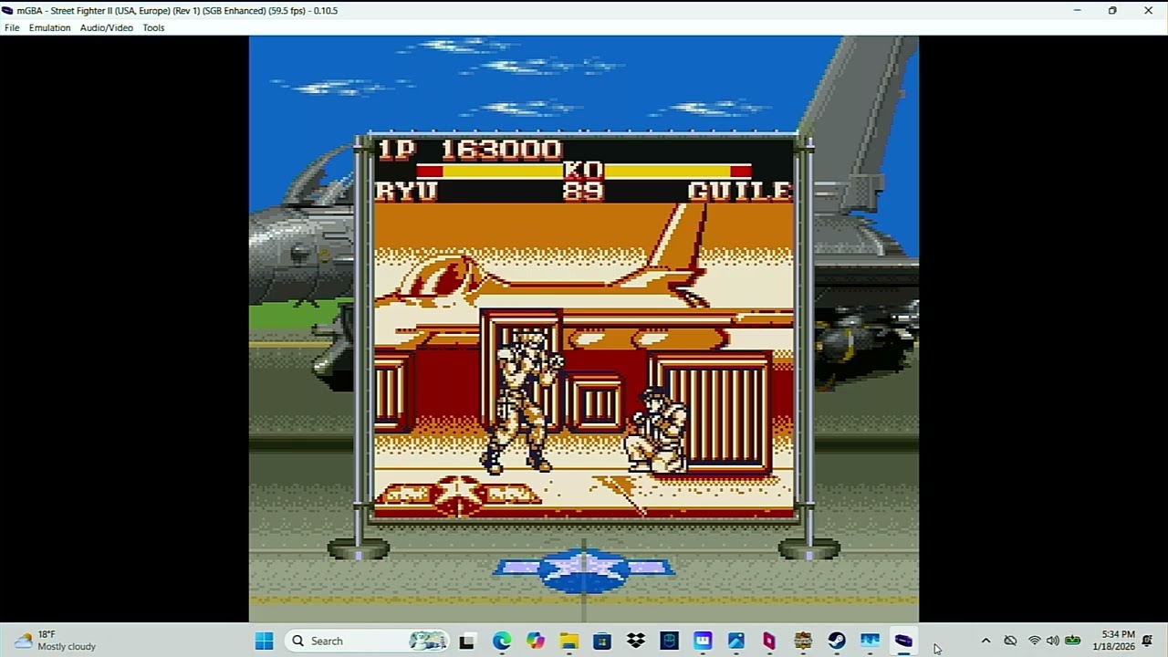Open the blue monitor app taskbar icon
Viewport: 1168px width, 657px height.
[871, 641]
